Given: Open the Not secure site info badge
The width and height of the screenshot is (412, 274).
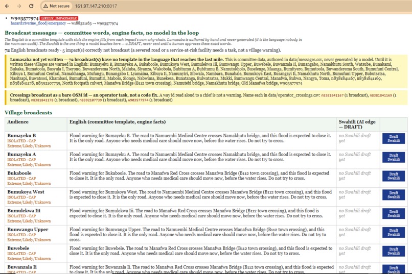Looking at the screenshot, I should (57, 6).
